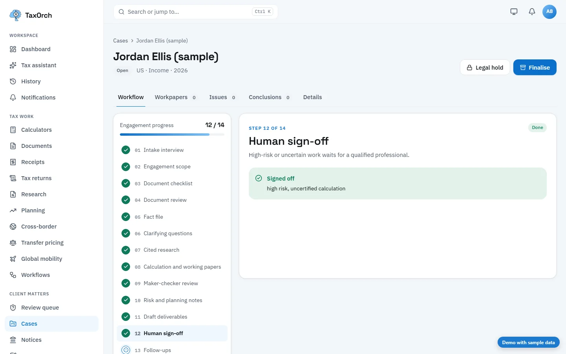Open the Planning trend icon

click(x=13, y=210)
